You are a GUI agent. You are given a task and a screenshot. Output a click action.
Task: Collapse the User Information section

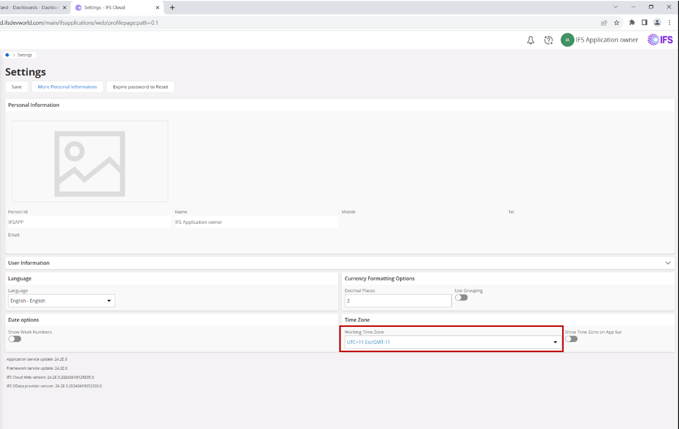(x=668, y=263)
